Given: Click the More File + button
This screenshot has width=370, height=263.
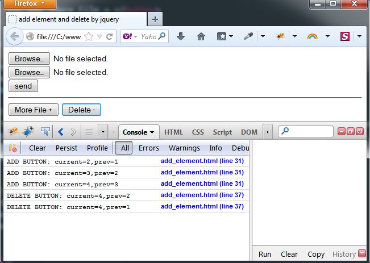Looking at the screenshot, I should pos(34,110).
